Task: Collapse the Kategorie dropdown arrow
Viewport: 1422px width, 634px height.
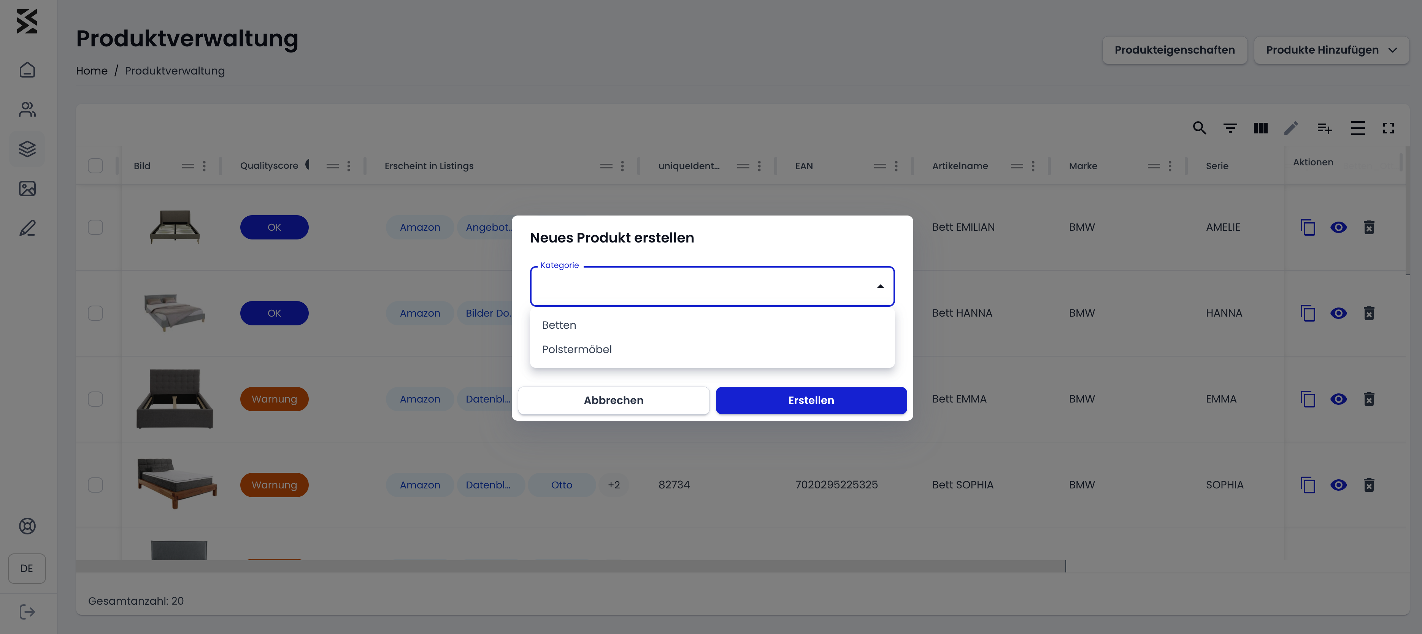Action: pyautogui.click(x=880, y=286)
